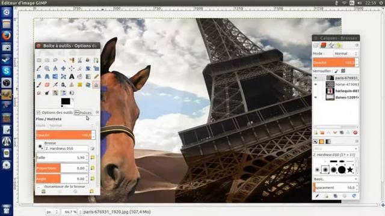Toggle lock pixels for the layer
385x216 pixels.
[x=336, y=71]
